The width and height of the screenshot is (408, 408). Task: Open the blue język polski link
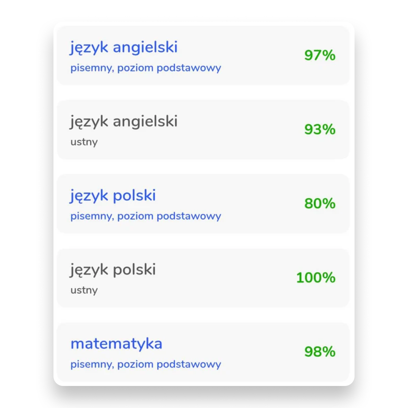[113, 196]
